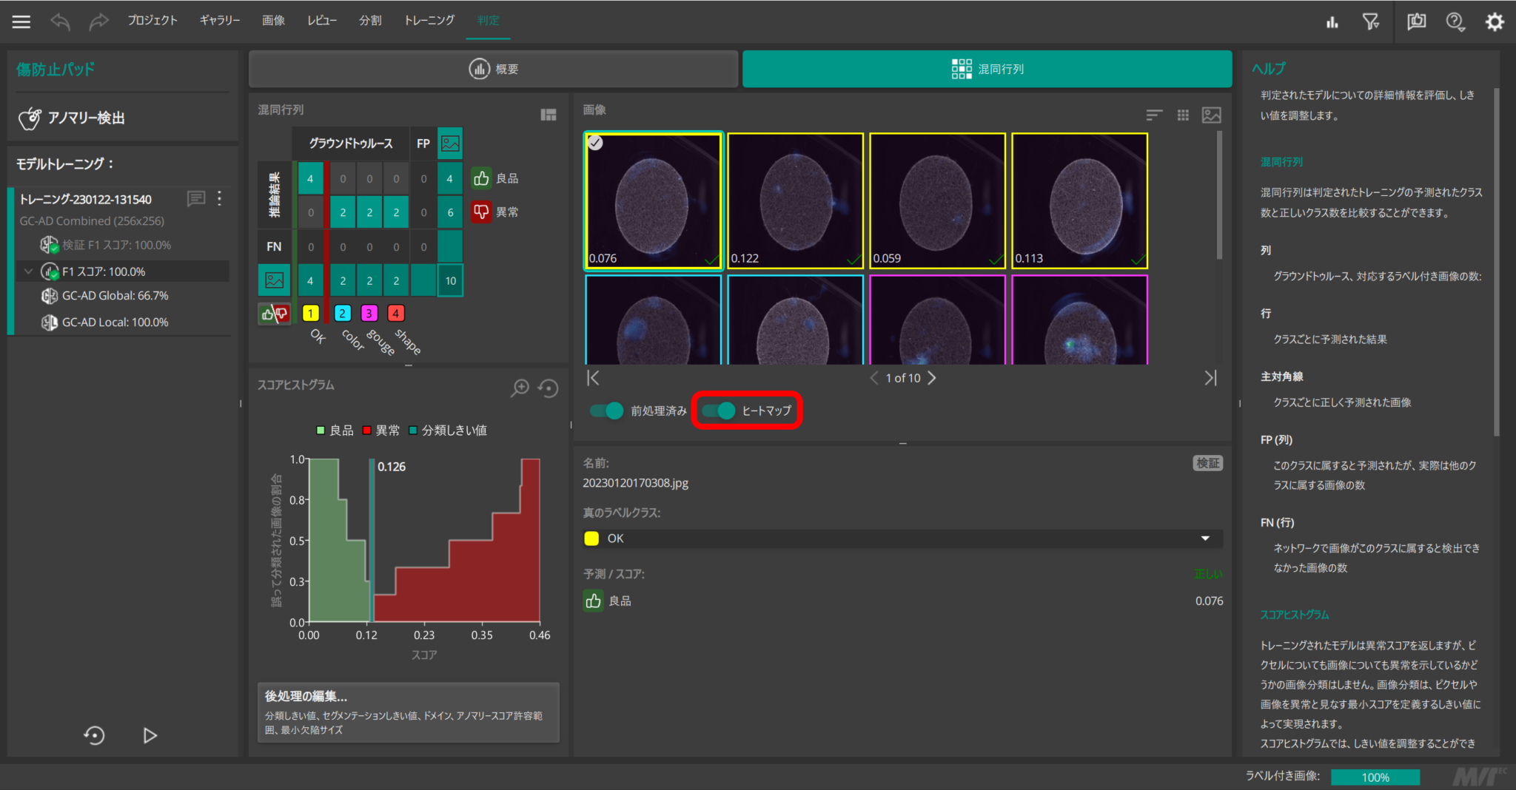Click the 後処理の編集 button

click(x=408, y=712)
